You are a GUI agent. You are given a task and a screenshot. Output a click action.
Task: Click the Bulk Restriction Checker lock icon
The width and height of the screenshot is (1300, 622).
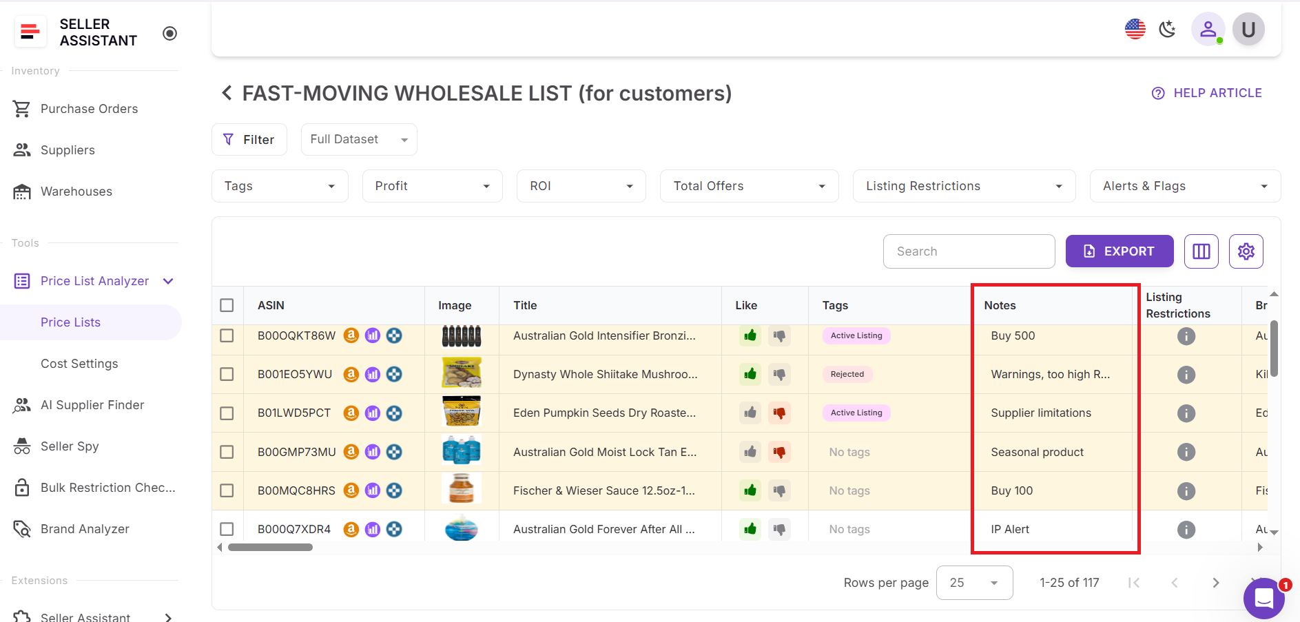pos(21,487)
